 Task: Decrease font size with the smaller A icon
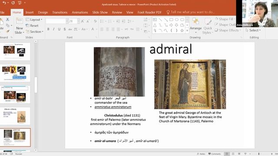88,21
